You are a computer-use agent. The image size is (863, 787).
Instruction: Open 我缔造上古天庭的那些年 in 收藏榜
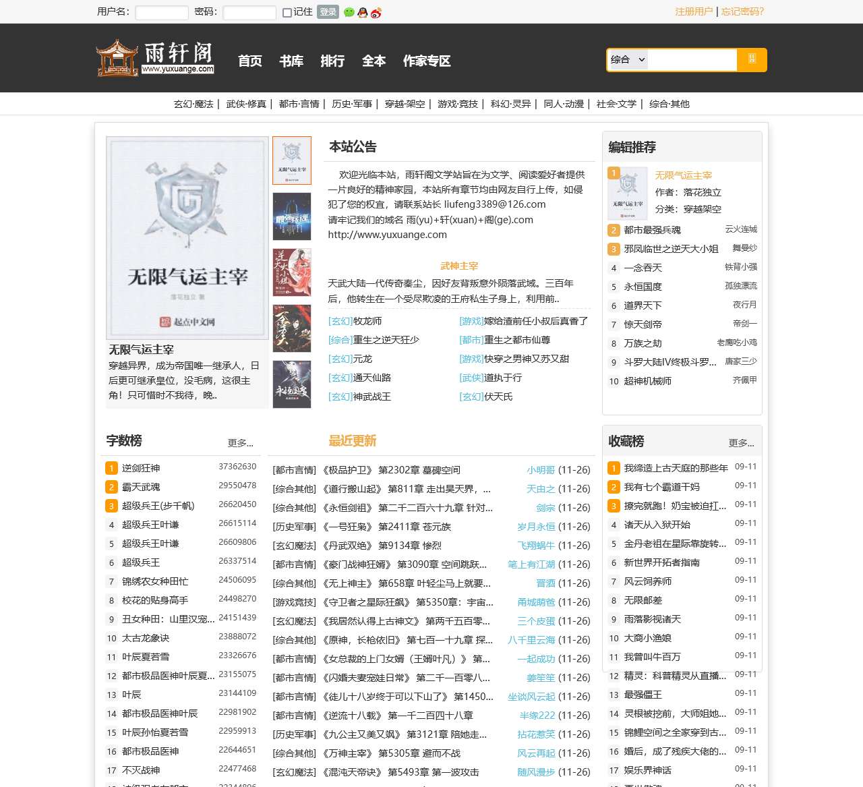[x=676, y=468]
